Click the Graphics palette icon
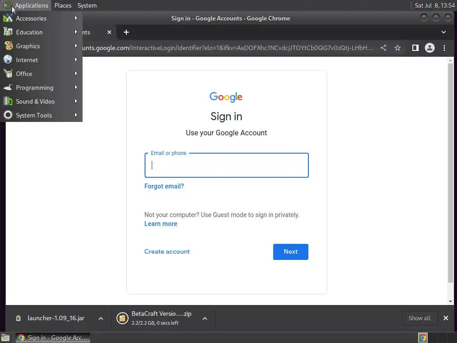Screen dimensions: 457x343 click(8, 46)
